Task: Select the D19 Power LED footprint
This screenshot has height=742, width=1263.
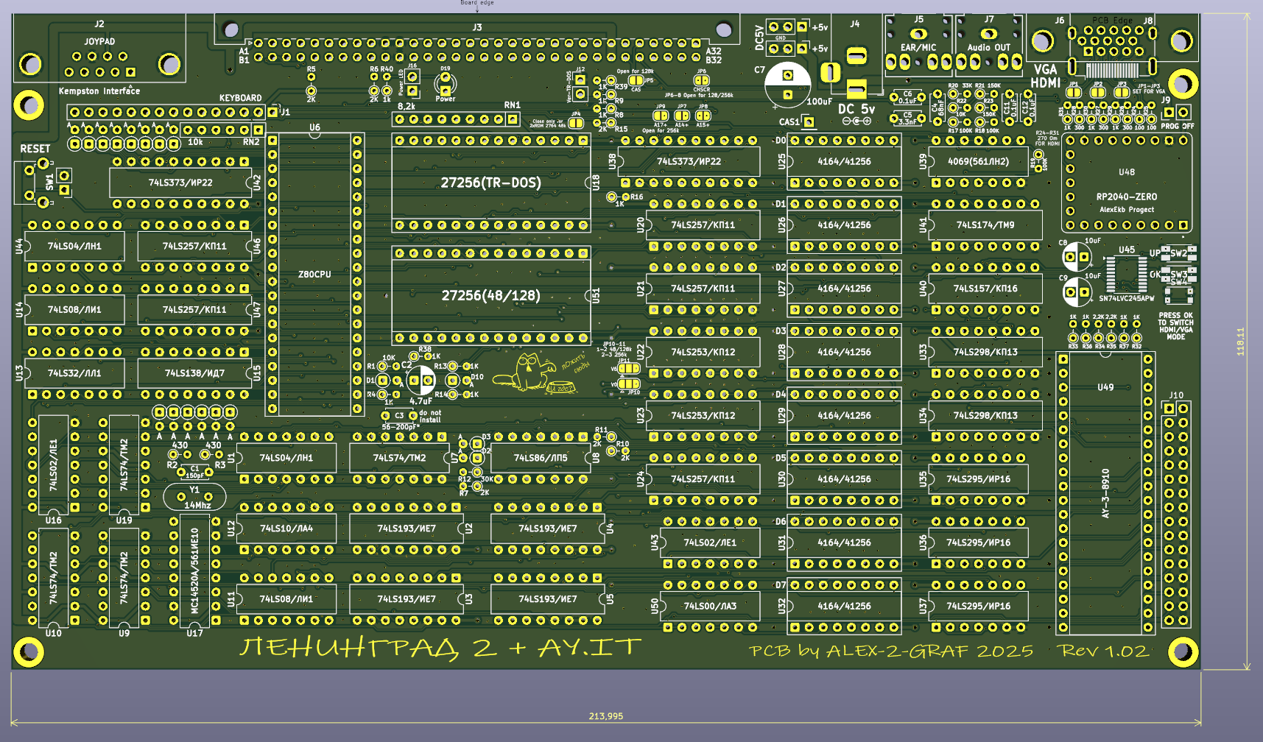Action: 446,85
